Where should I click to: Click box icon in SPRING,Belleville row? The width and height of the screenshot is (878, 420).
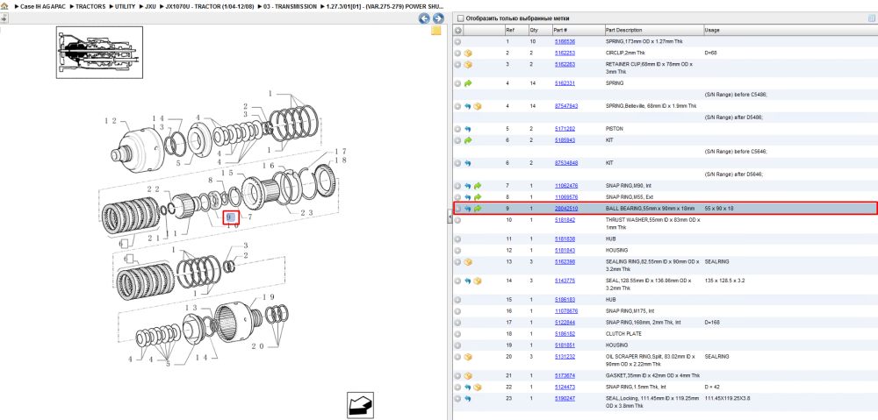[x=478, y=106]
